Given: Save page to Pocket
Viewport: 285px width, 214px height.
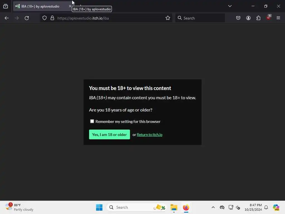Looking at the screenshot, I should coord(238,18).
